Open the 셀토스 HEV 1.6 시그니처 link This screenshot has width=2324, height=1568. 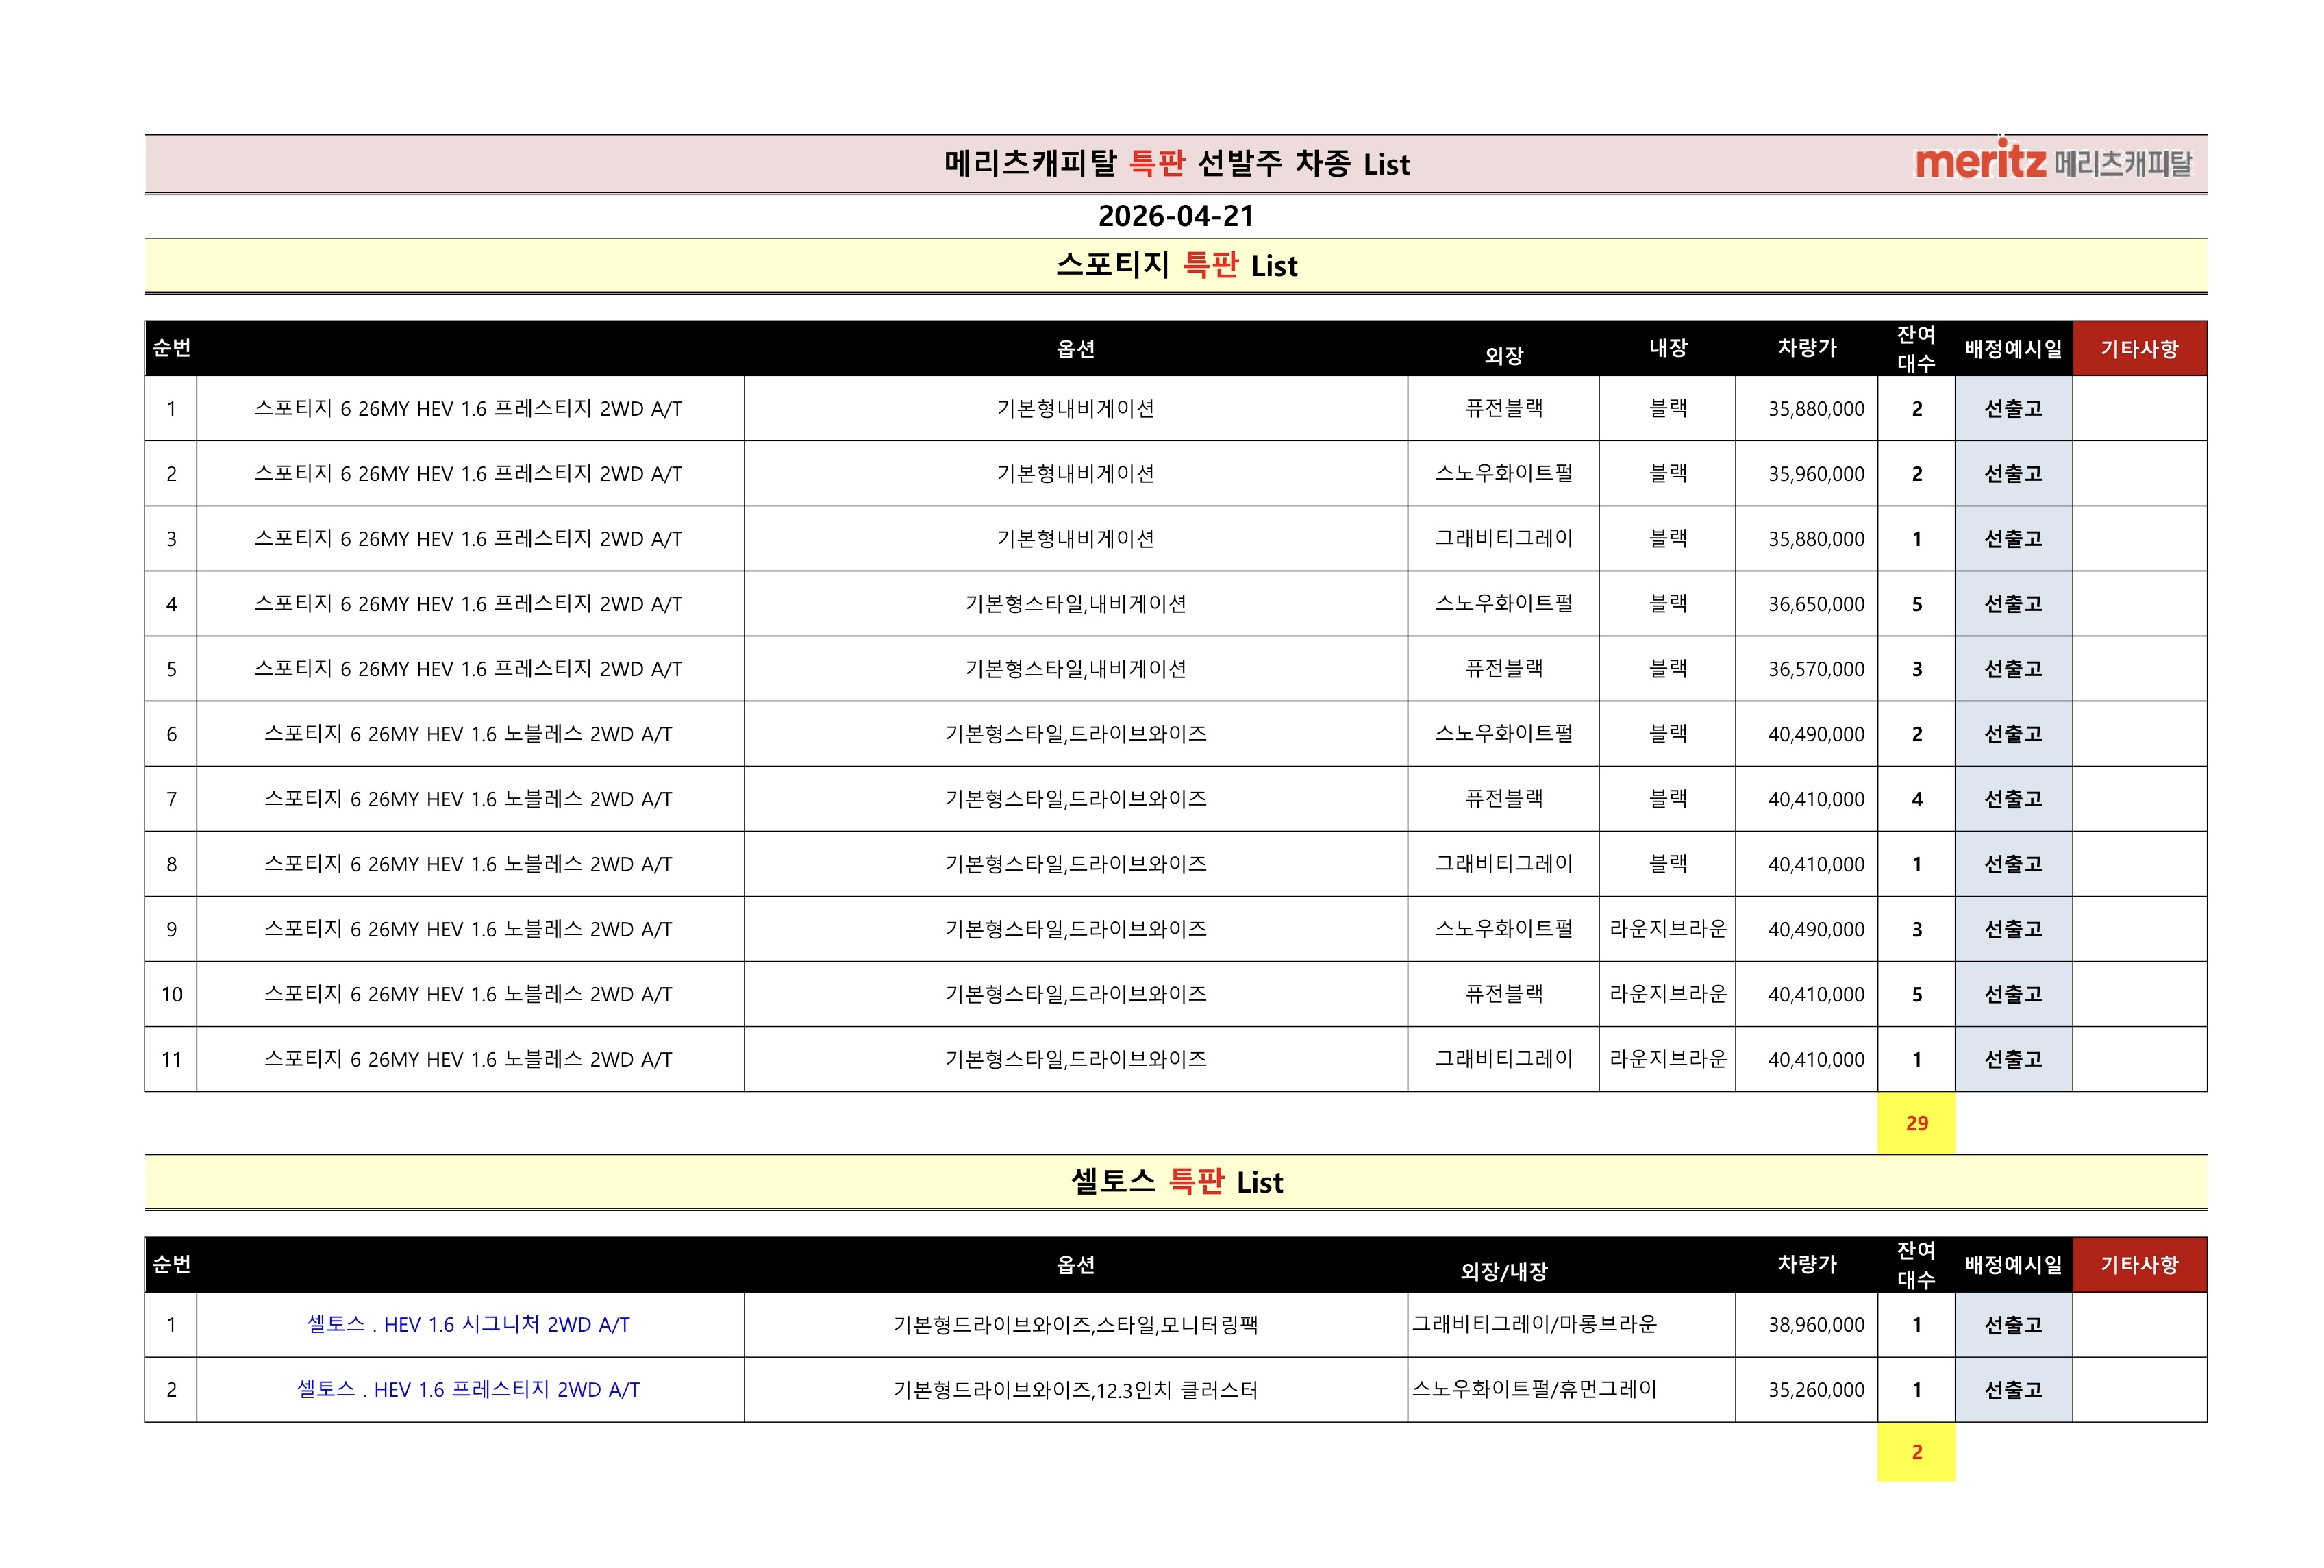(468, 1325)
